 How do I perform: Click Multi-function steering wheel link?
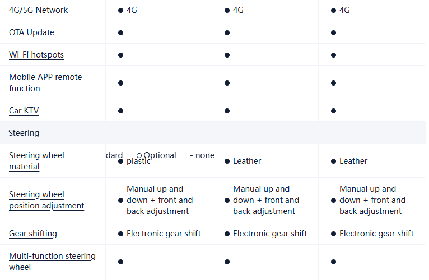[52, 262]
